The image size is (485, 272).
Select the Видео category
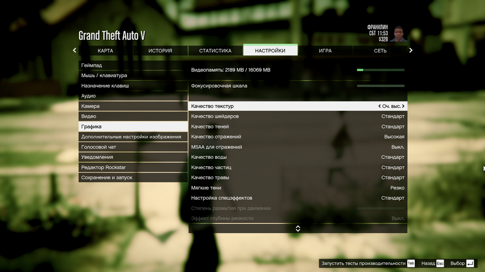[133, 116]
